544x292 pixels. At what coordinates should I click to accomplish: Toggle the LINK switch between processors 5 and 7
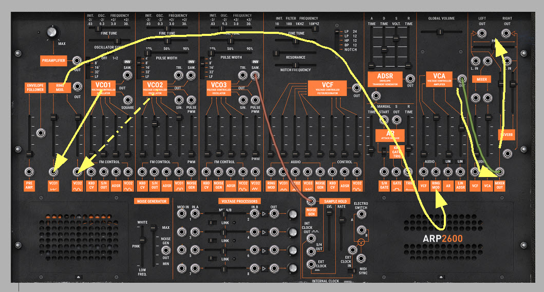click(212, 259)
